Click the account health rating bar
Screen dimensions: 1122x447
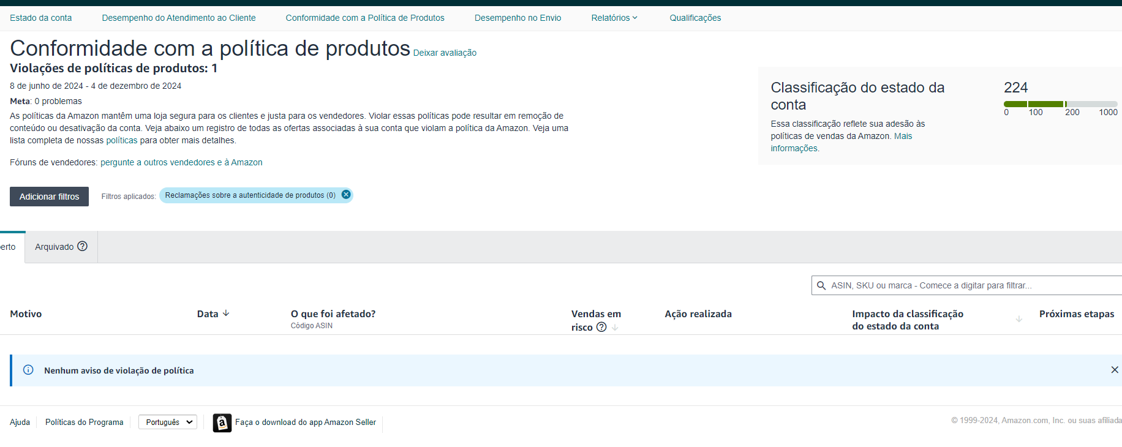[1061, 104]
